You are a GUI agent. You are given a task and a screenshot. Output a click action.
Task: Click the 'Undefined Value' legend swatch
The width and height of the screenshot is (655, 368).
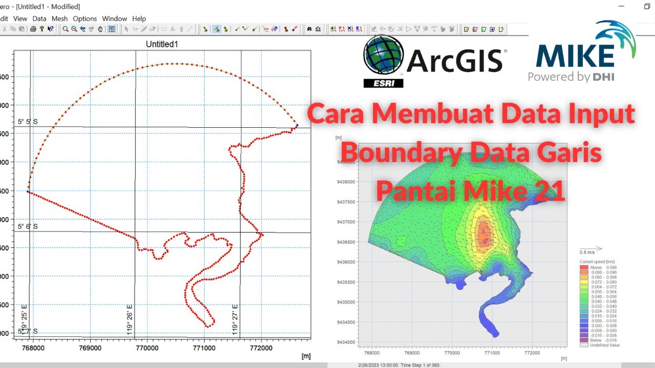click(584, 345)
